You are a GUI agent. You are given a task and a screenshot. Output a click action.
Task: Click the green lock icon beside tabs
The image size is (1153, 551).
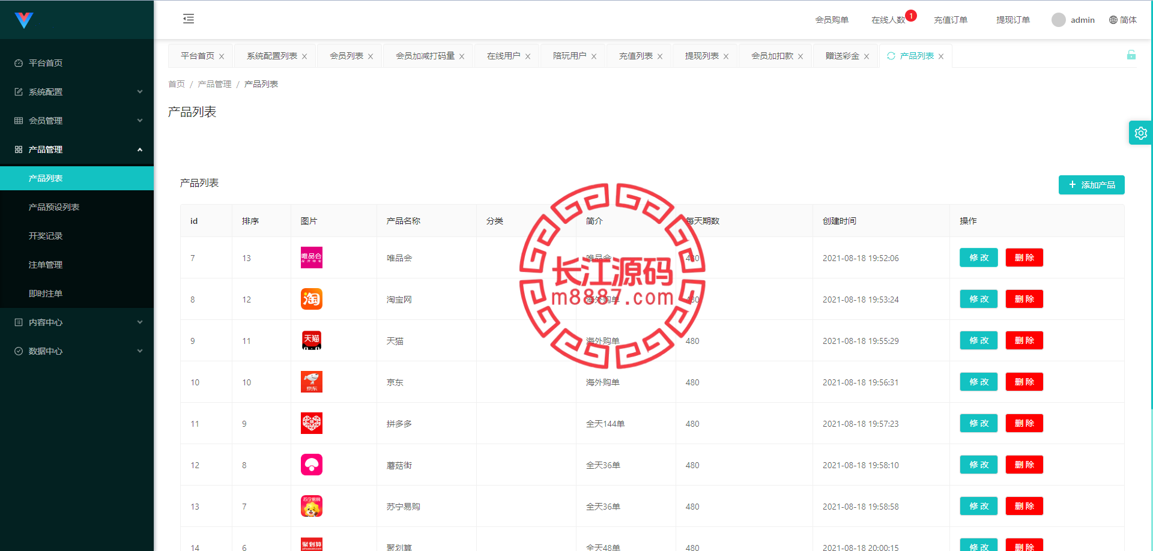pos(1131,55)
